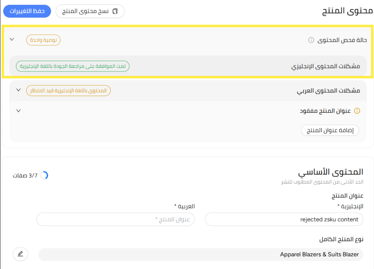Click the copy icon in نسخ محتوى المنتج
This screenshot has height=269, width=374.
click(115, 11)
